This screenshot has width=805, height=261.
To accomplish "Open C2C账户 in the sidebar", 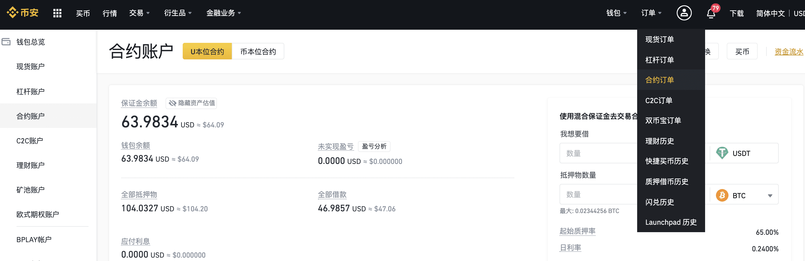I will [49, 141].
